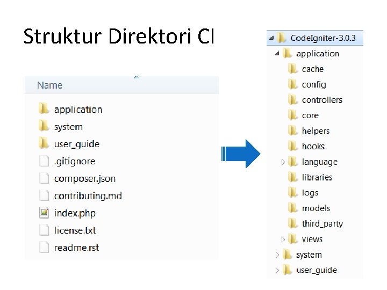Click the composer.json file icon
The height and width of the screenshot is (290, 387).
[44, 178]
